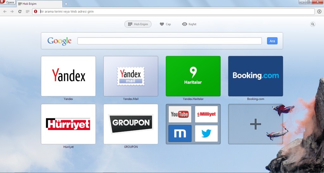The image size is (324, 173).
Task: Click the Yandex.Haritalar label text
Action: 193,99
